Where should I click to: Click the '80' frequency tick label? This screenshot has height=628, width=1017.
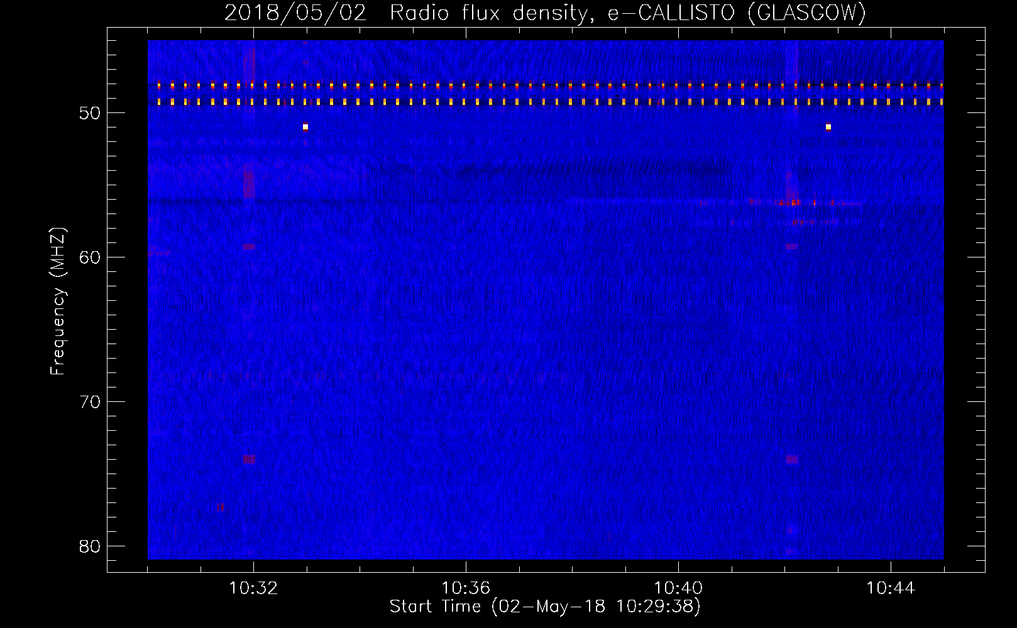[91, 546]
